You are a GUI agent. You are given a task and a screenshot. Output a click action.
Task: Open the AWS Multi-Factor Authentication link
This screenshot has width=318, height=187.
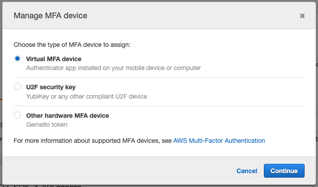[x=219, y=141]
